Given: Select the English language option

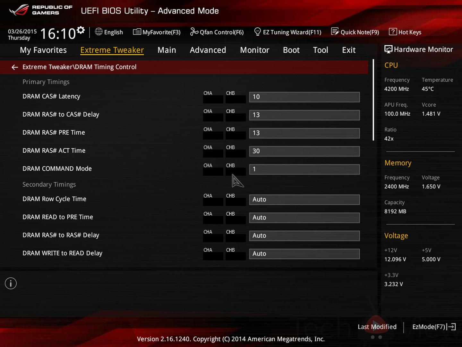Looking at the screenshot, I should [x=114, y=32].
